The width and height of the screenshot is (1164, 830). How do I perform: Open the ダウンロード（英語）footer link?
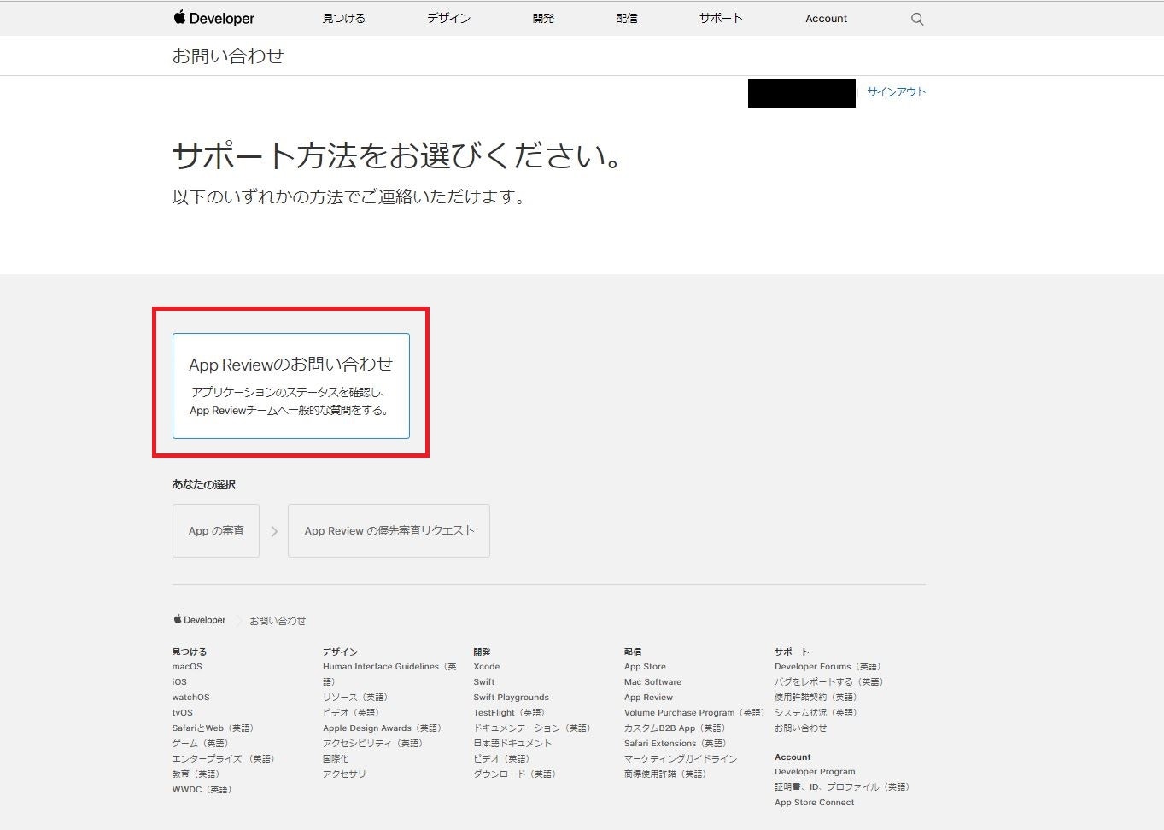(x=515, y=774)
